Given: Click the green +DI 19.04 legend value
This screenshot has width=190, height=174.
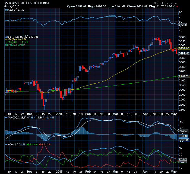Looking at the screenshot, I should (x=32, y=144).
